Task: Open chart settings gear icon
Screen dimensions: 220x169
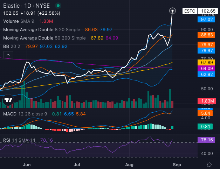Action: (x=209, y=164)
